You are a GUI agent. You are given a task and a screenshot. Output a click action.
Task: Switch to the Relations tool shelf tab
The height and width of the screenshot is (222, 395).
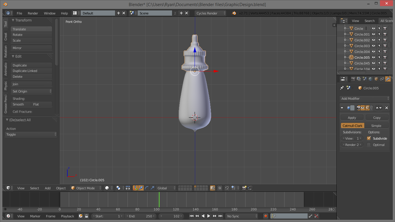coord(5,51)
